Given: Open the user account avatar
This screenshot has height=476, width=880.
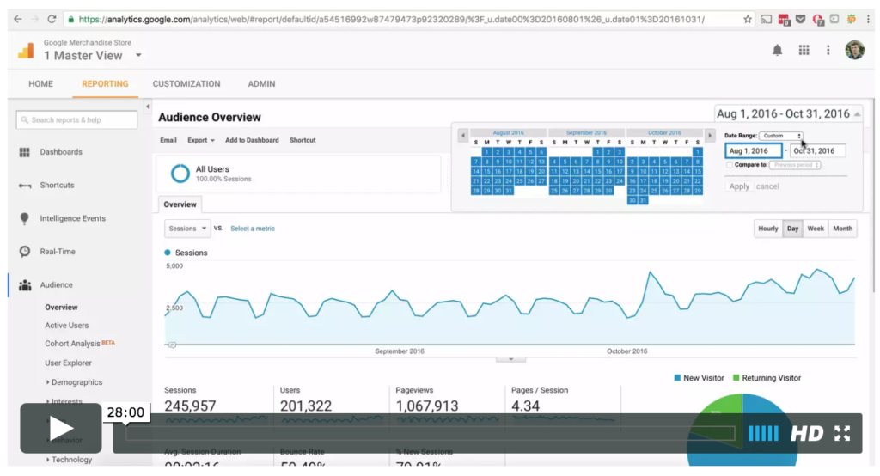Looking at the screenshot, I should click(x=855, y=50).
